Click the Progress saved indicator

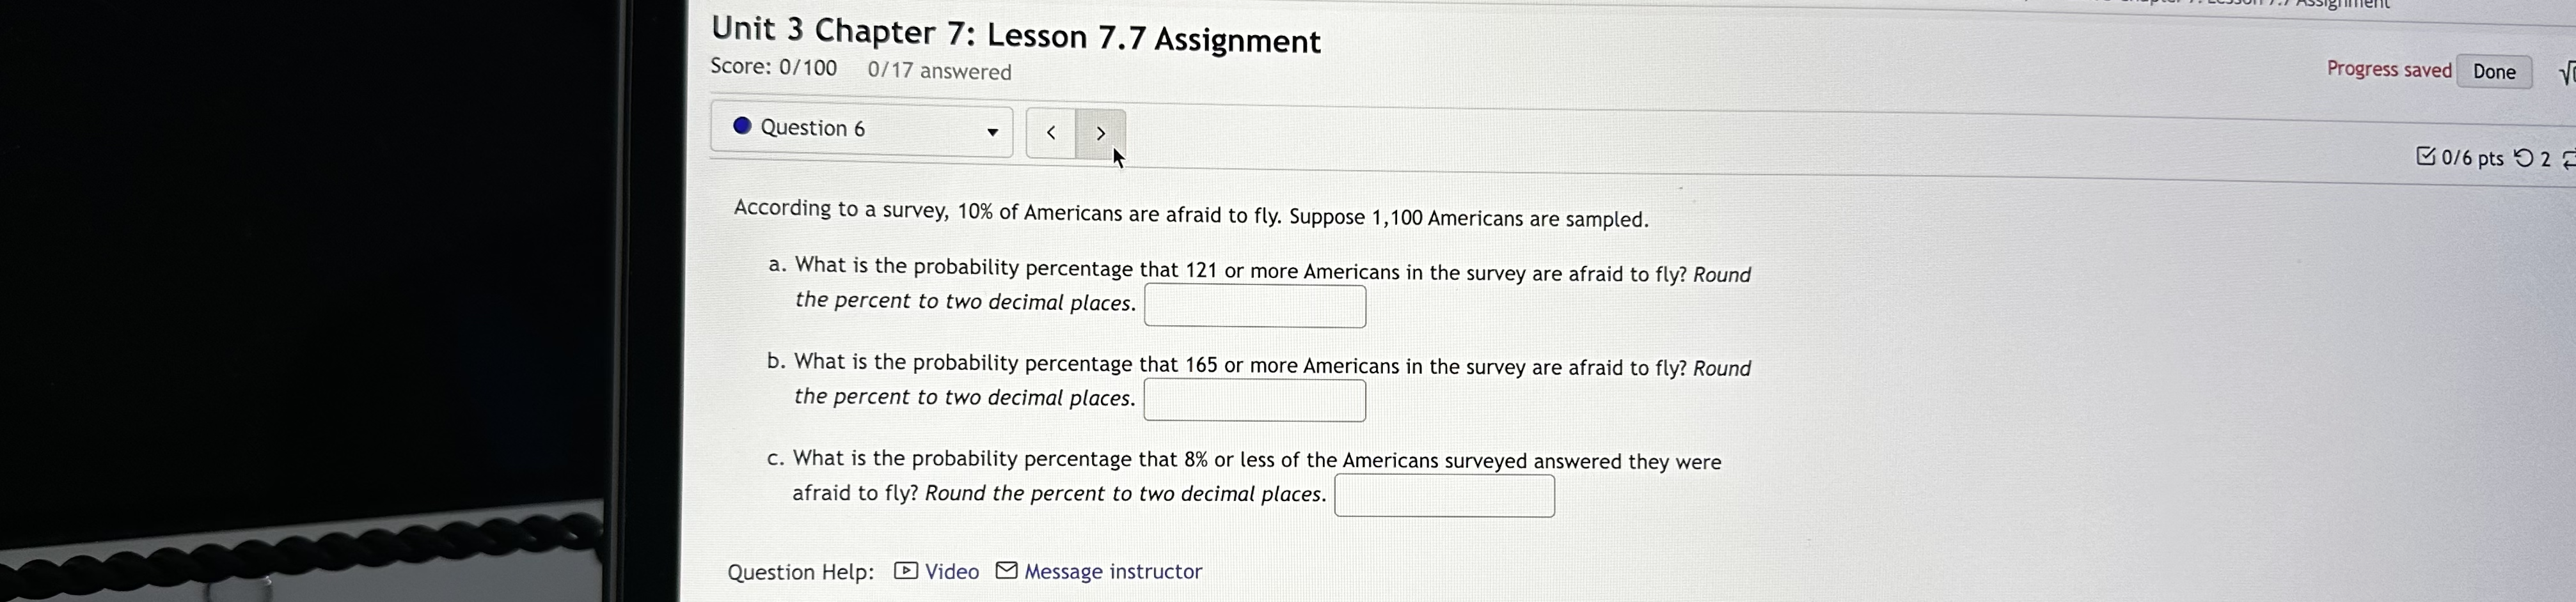point(2388,68)
